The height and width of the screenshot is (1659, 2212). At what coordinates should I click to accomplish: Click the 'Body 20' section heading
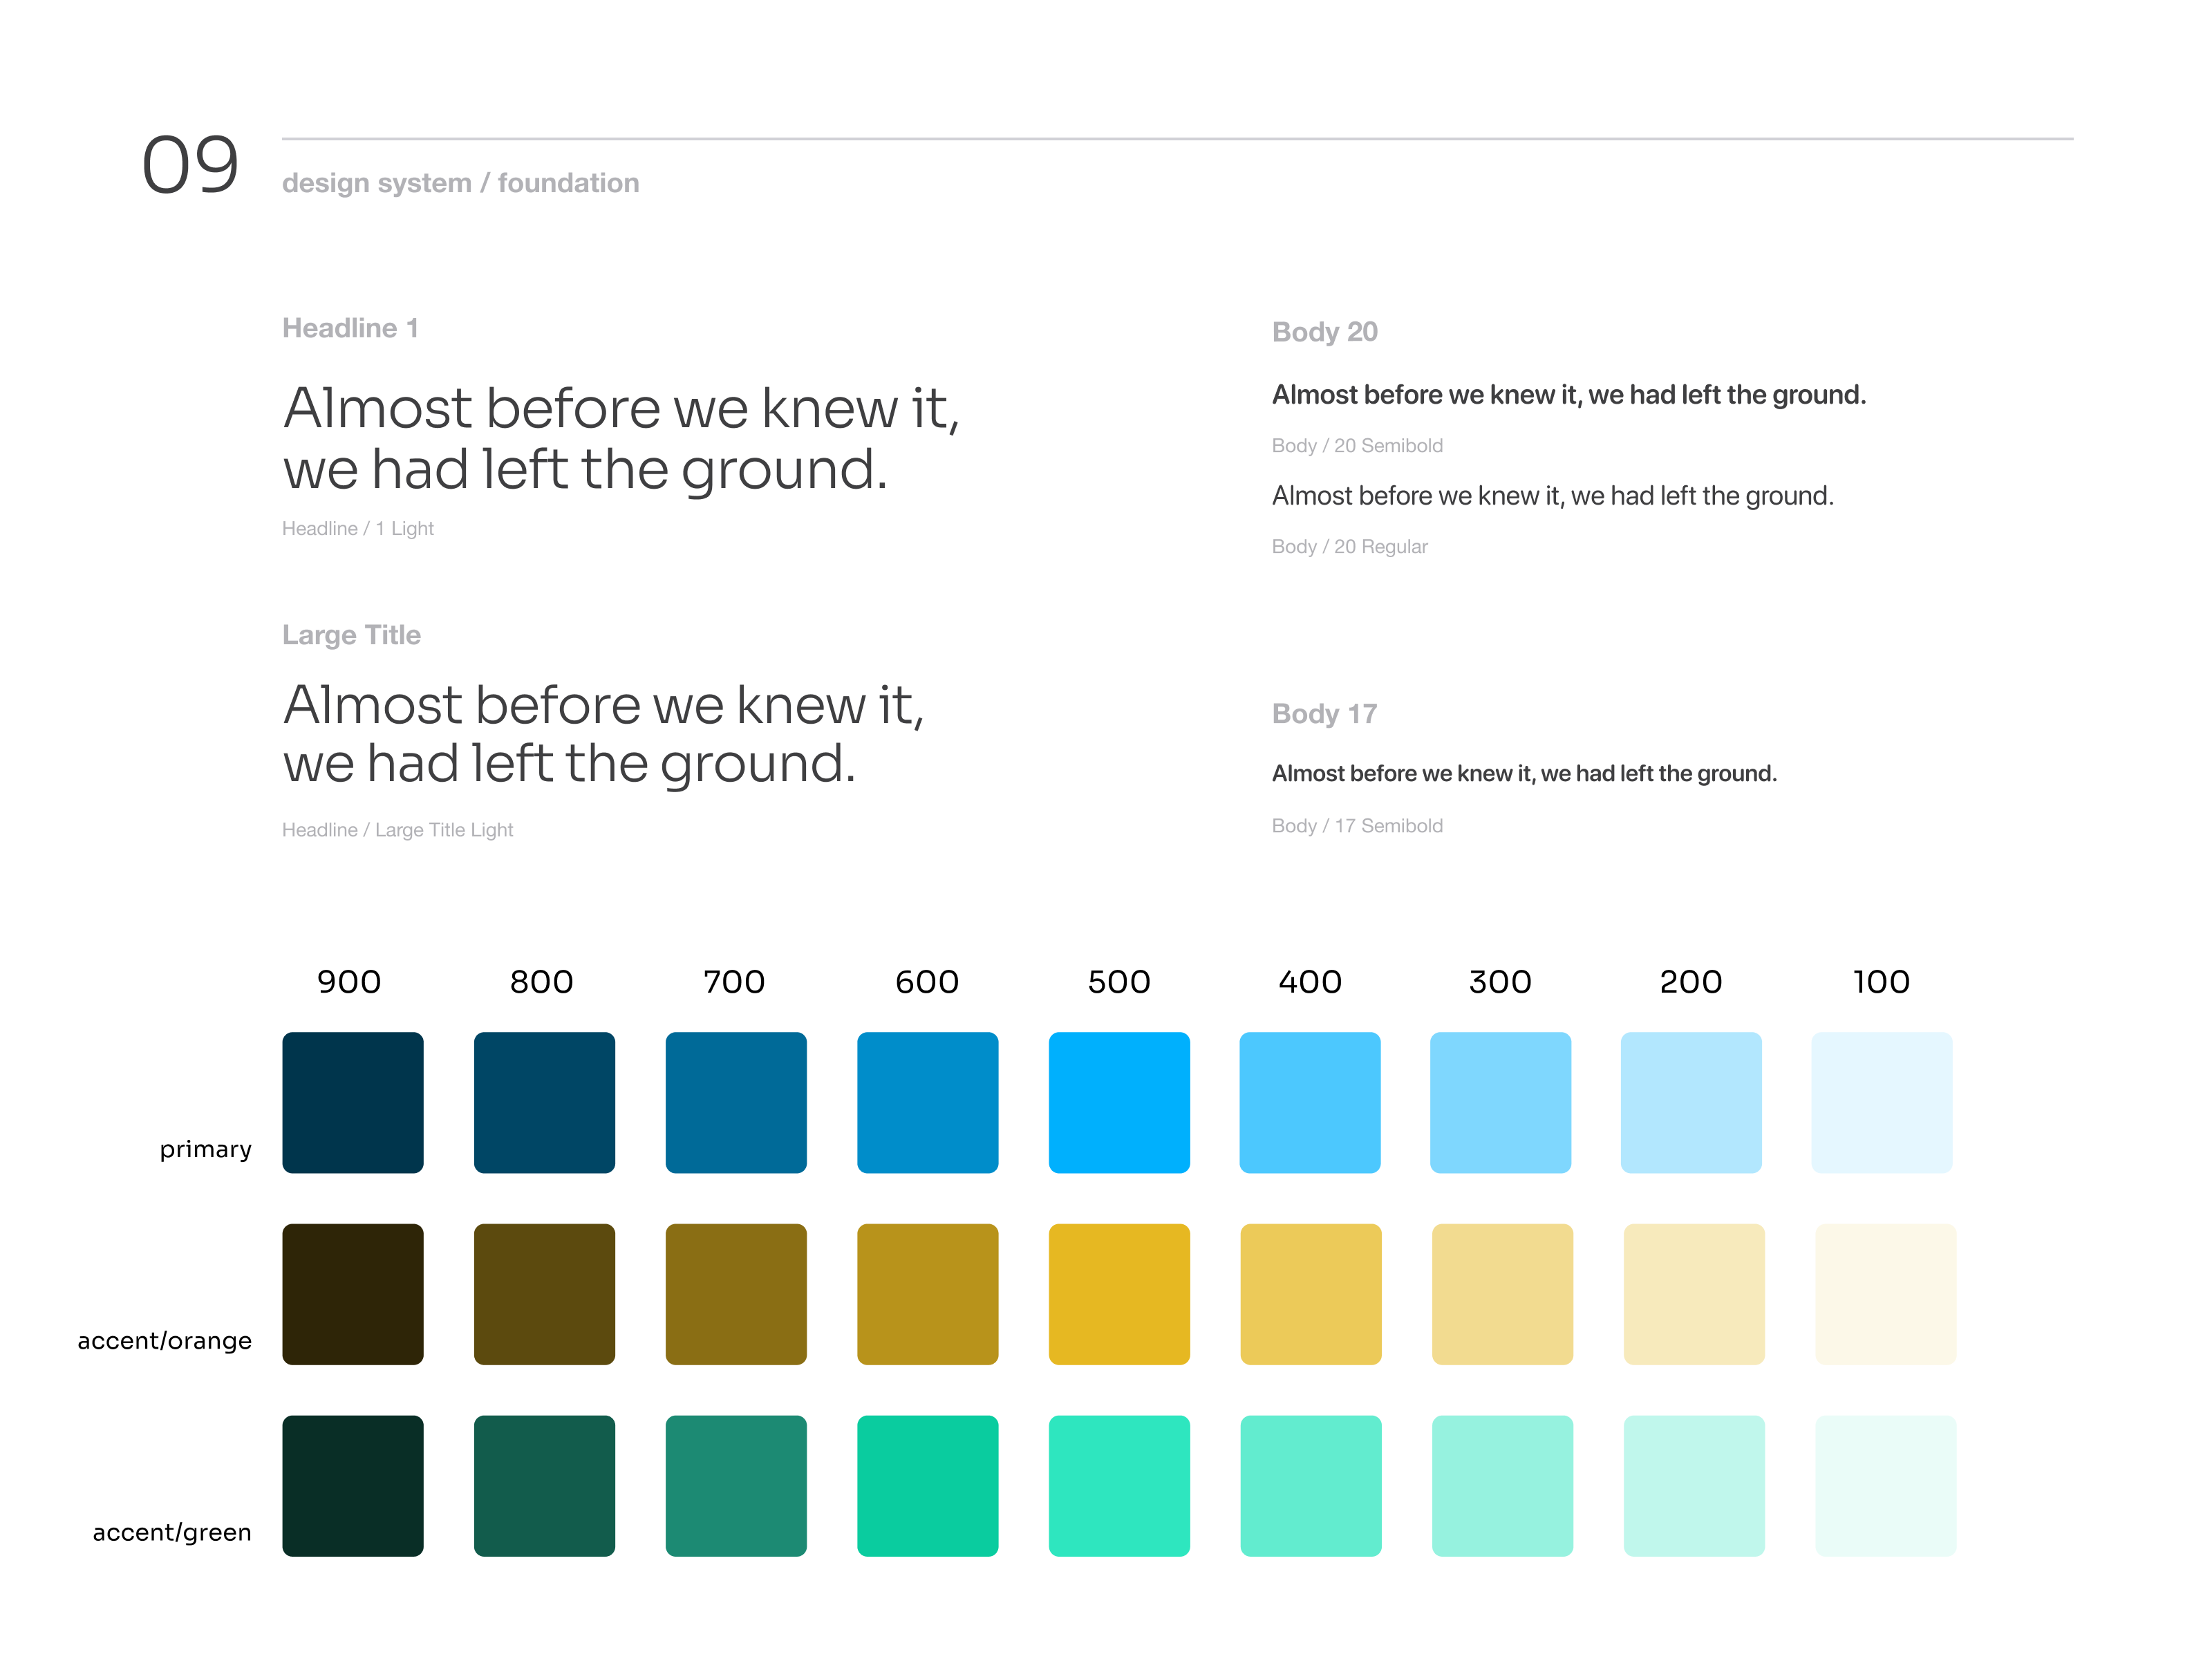[1325, 332]
